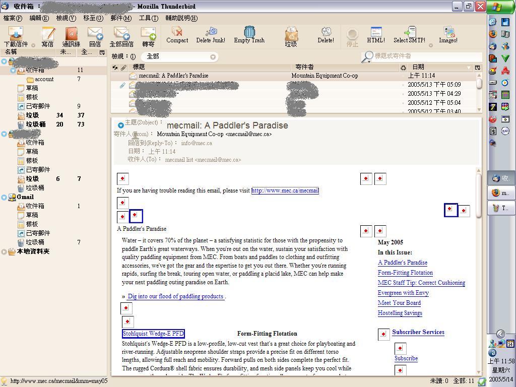516x387 pixels.
Task: Collapse the Gmail account tree
Action: tap(4, 197)
